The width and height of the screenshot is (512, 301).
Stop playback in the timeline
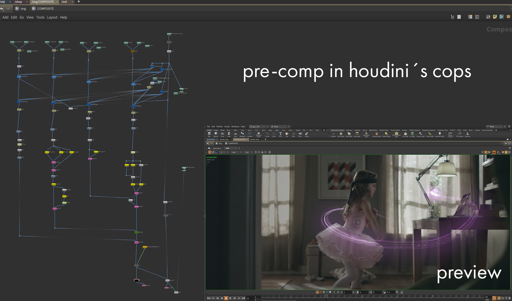[x=226, y=298]
